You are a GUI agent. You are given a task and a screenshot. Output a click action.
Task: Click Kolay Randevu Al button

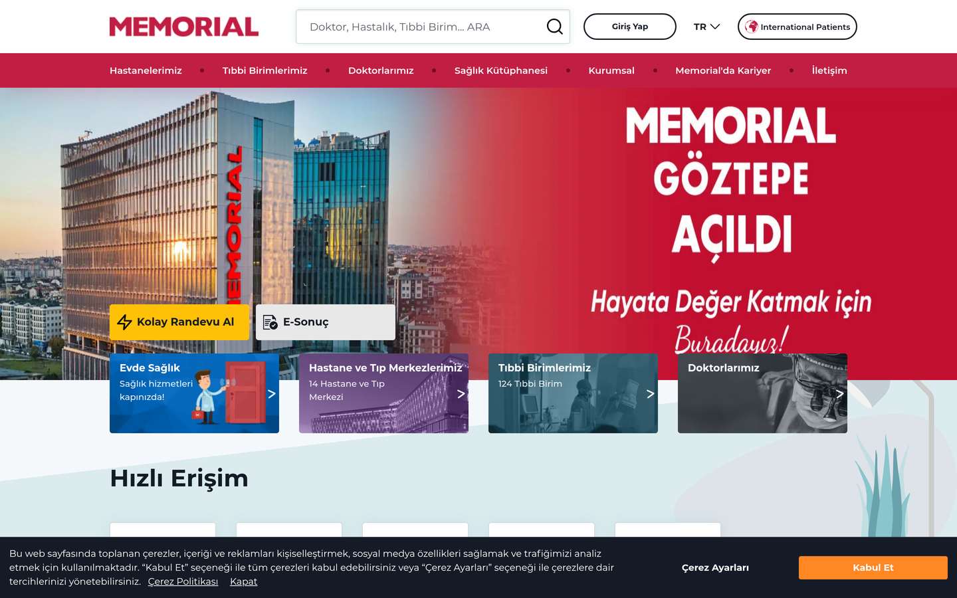coord(179,322)
